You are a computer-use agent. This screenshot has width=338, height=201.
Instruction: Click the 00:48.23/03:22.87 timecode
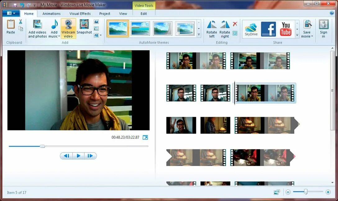point(125,137)
